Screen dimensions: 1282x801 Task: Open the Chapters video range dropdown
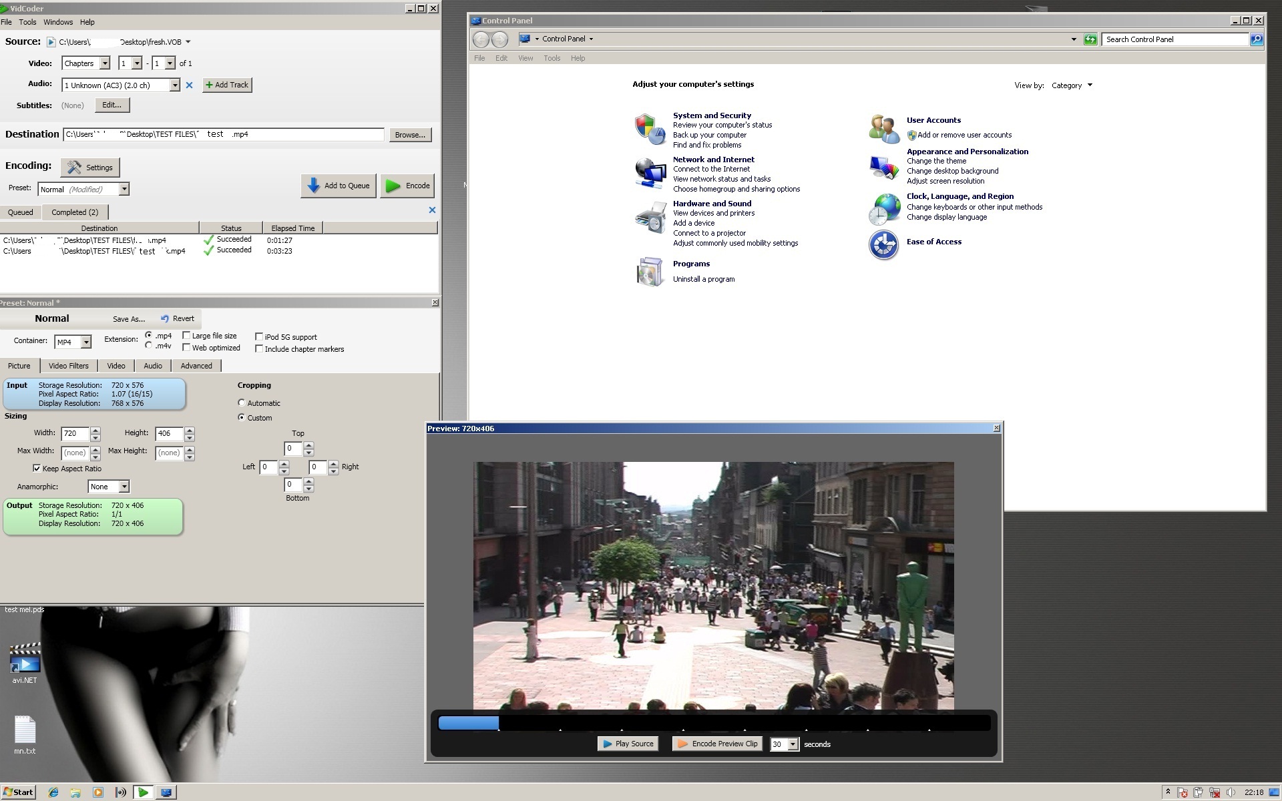105,63
